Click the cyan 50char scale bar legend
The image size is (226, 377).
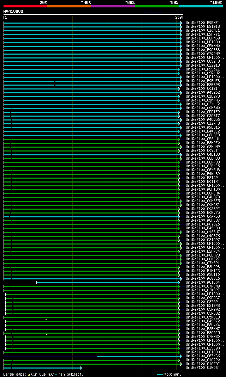160,374
